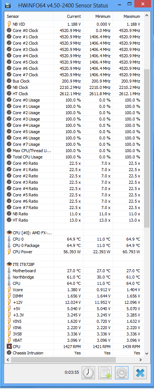Click the Current column header
The image size is (154, 389).
pyautogui.click(x=68, y=16)
